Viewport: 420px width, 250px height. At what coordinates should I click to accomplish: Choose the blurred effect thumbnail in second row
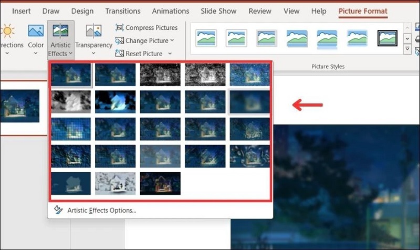click(249, 102)
